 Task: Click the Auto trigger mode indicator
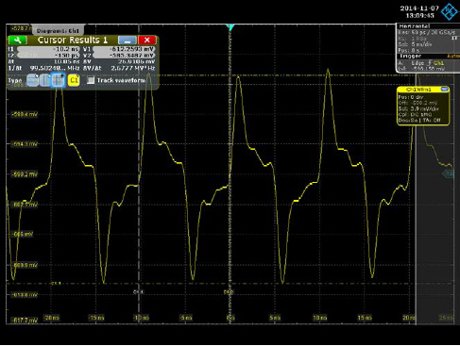click(453, 57)
